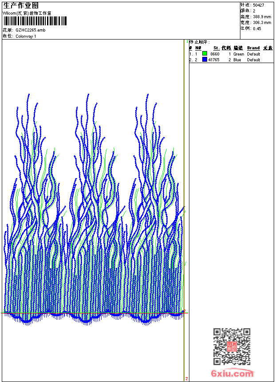The image size is (275, 382).
Task: Click the red stop marker 2 at bottom
Action: coord(186,379)
